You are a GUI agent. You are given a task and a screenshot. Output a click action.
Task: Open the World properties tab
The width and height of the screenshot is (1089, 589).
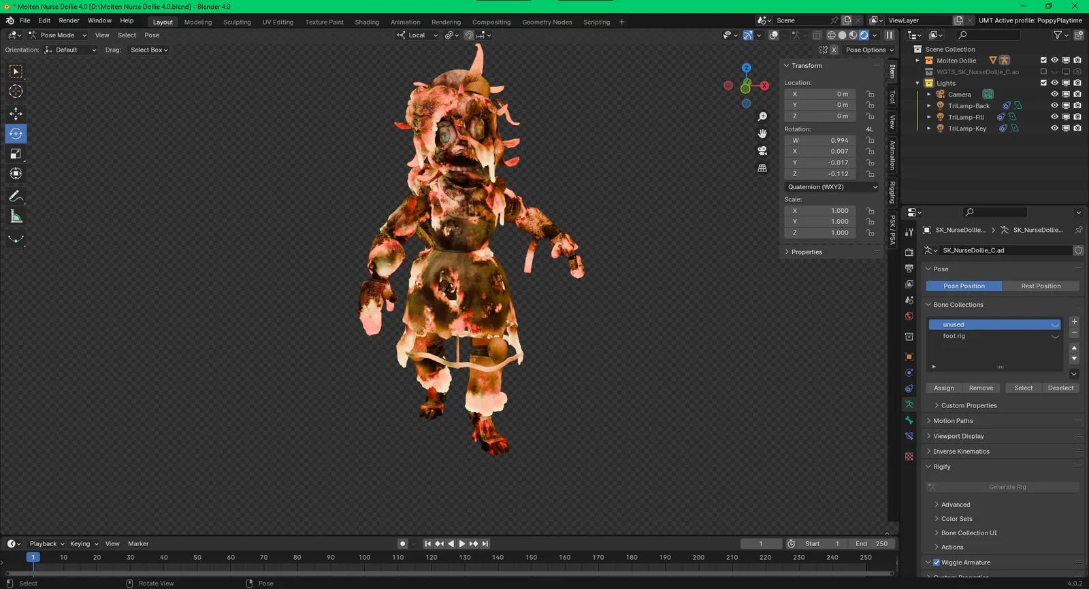coord(909,316)
